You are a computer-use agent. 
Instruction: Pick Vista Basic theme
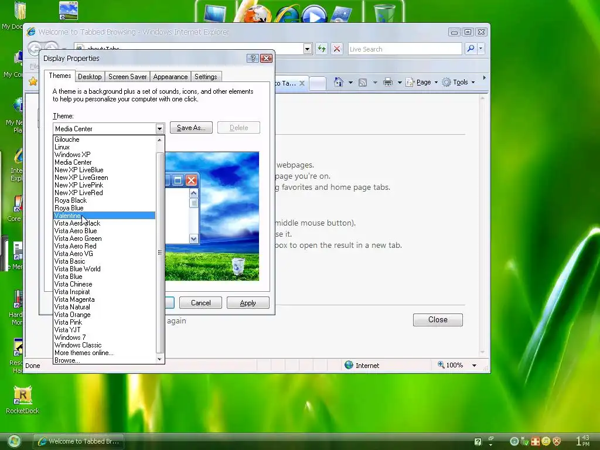pyautogui.click(x=104, y=261)
